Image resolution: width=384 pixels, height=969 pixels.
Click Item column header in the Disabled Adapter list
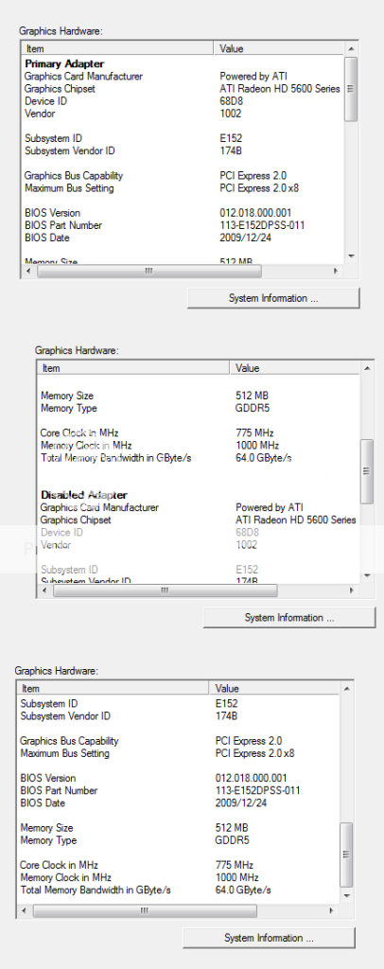pyautogui.click(x=134, y=368)
